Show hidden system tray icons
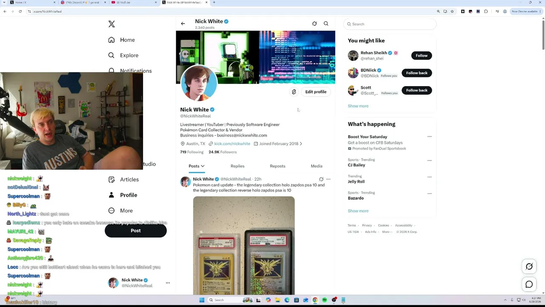 tap(505, 300)
